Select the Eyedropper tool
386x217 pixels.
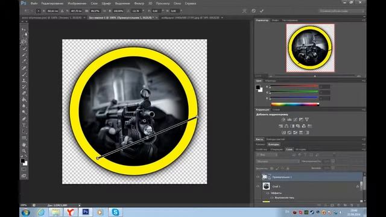click(24, 61)
